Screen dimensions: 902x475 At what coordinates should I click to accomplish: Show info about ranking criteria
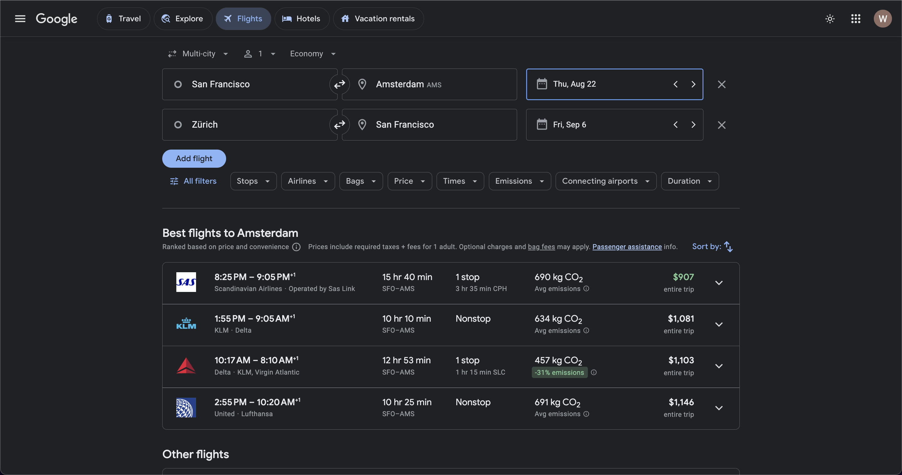(x=296, y=247)
